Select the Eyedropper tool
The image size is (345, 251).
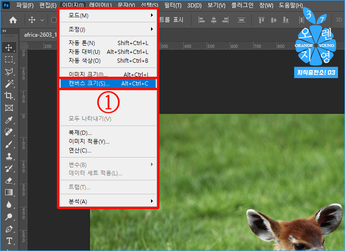click(x=9, y=120)
